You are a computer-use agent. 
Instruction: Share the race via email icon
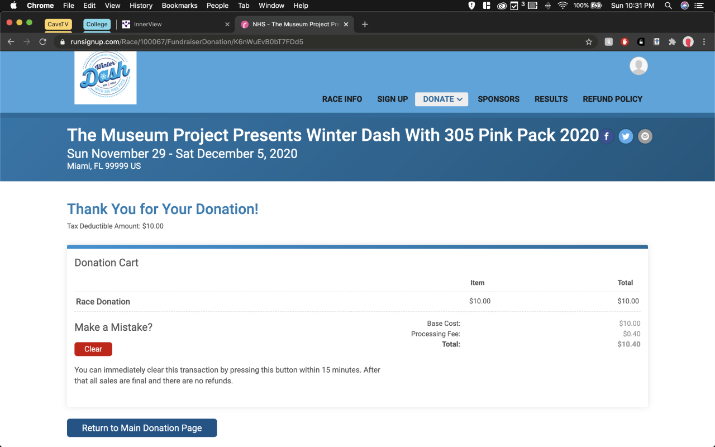pos(645,136)
